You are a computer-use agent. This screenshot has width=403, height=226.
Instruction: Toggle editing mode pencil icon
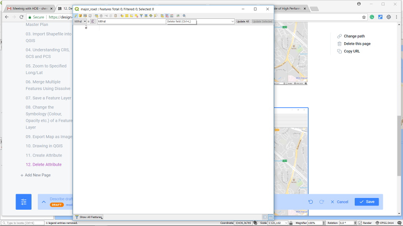click(76, 15)
